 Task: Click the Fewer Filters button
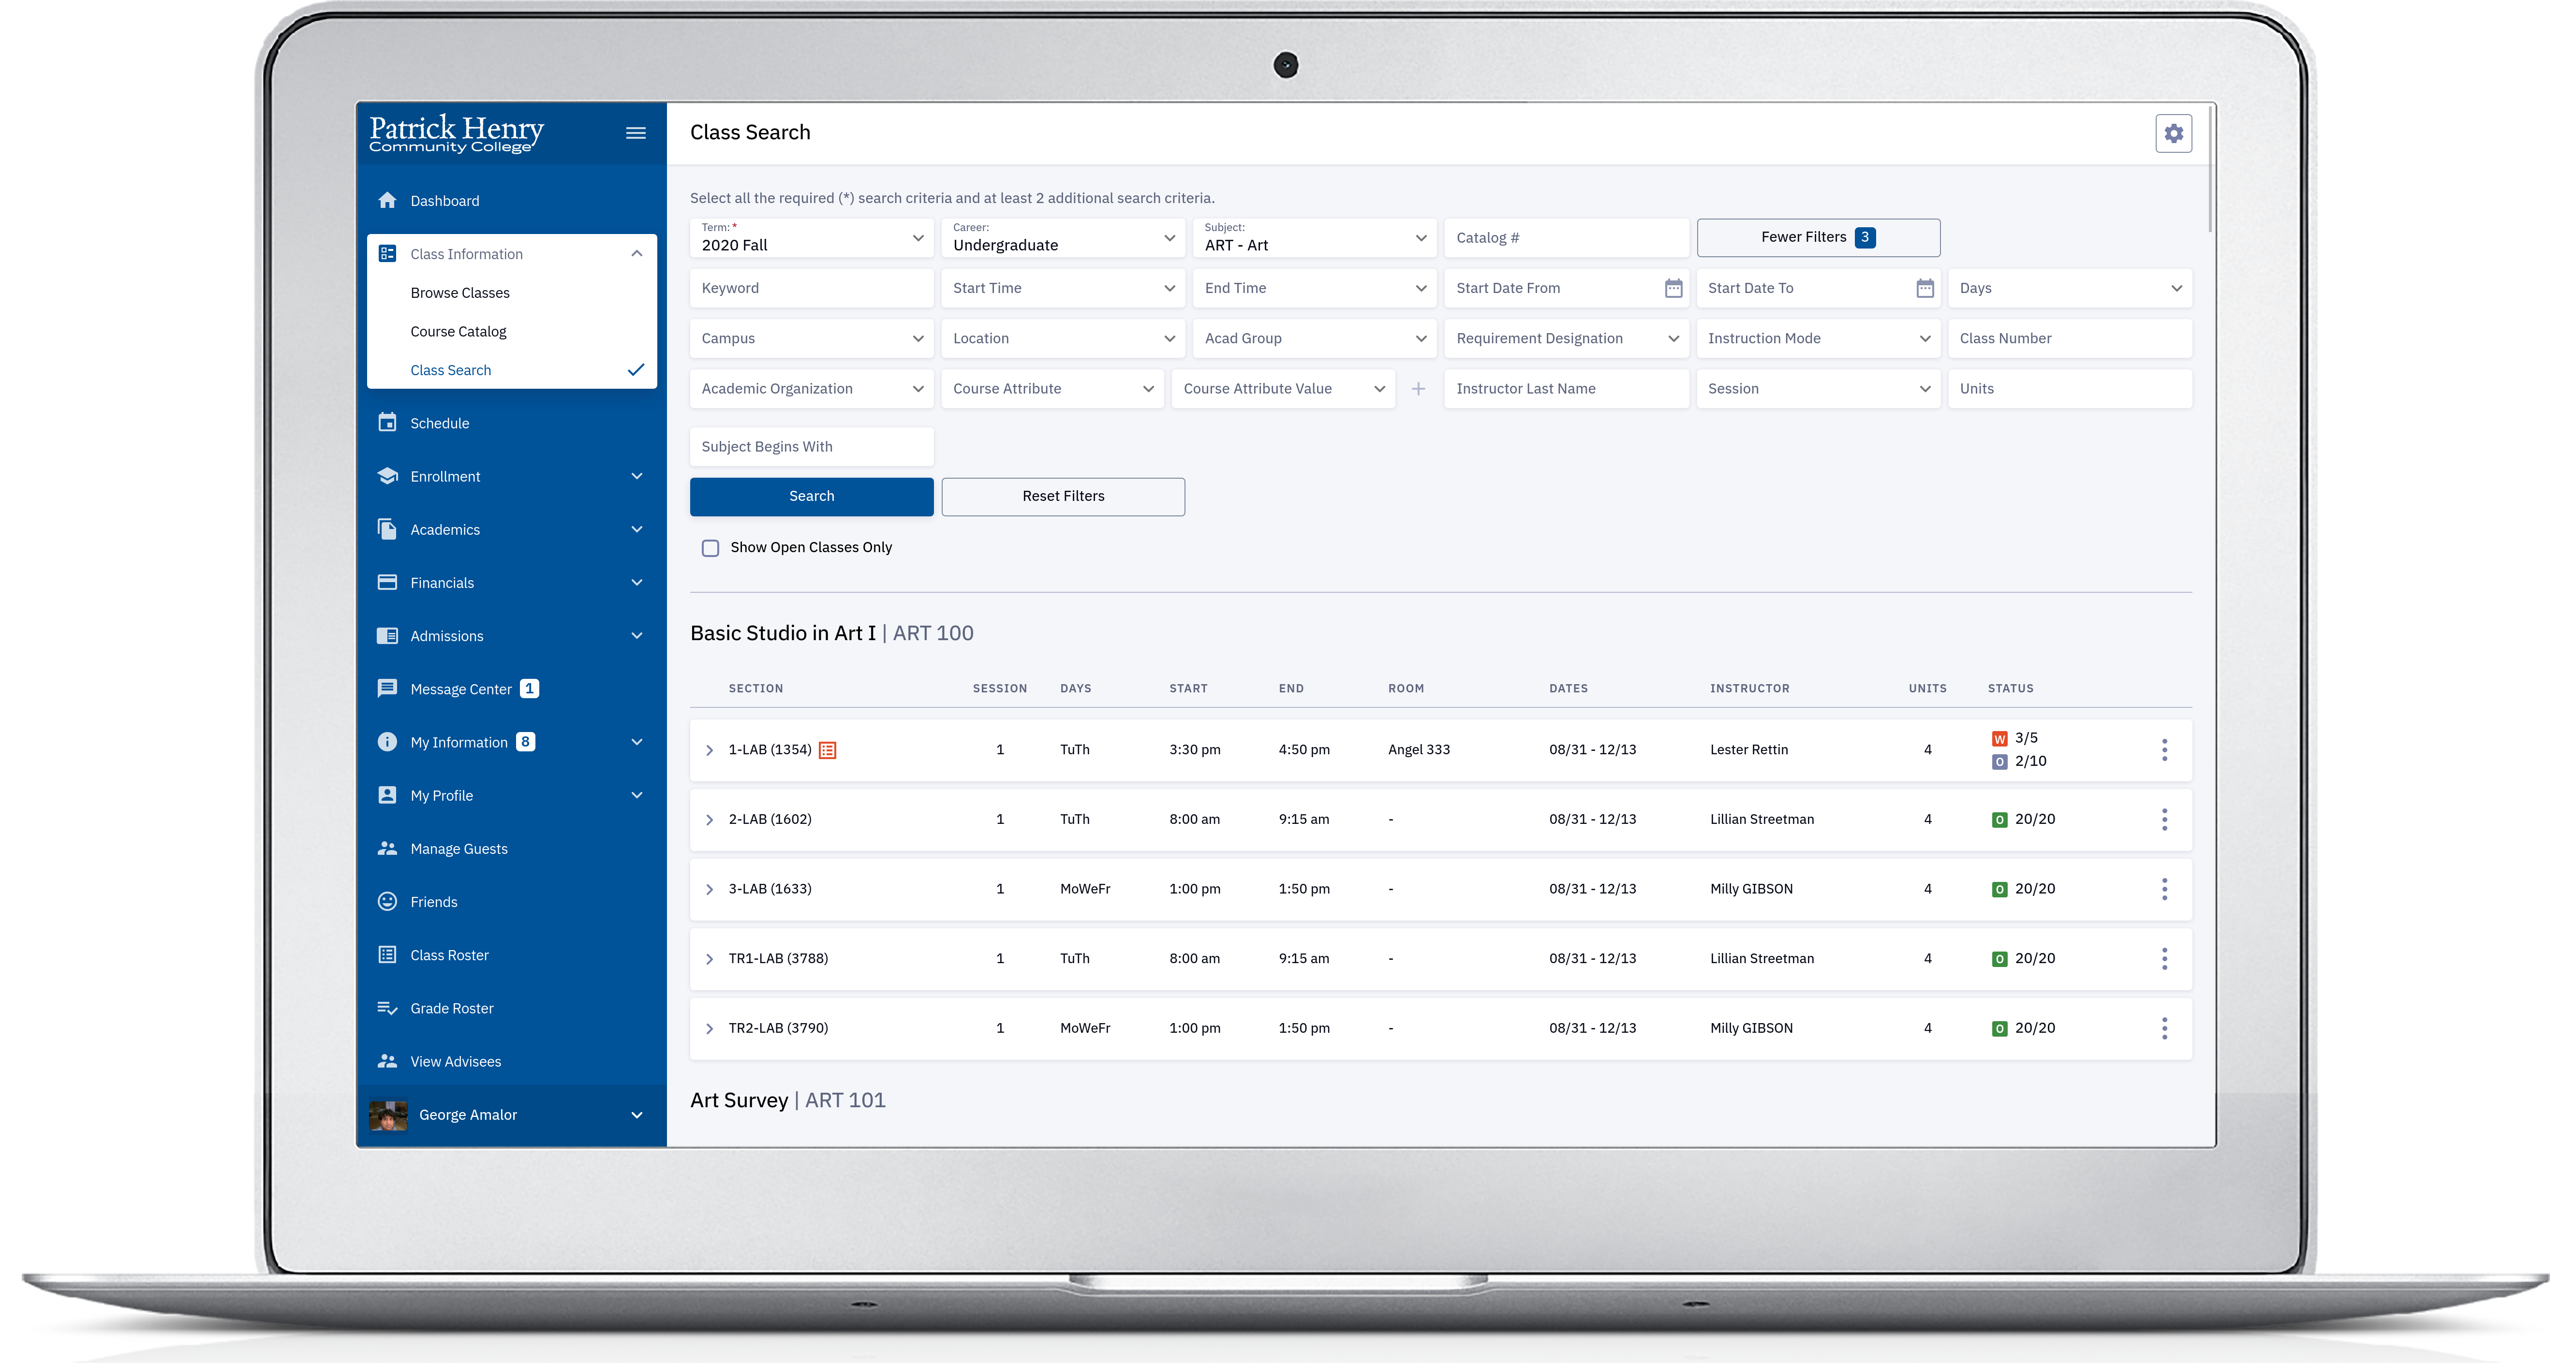[x=1818, y=237]
